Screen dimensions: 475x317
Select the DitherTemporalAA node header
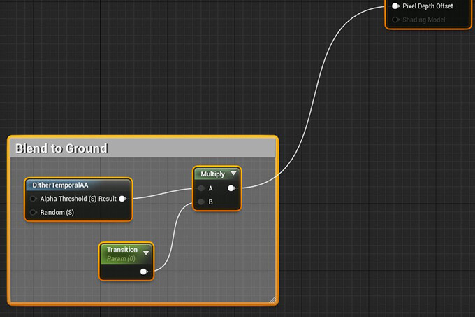pyautogui.click(x=78, y=185)
